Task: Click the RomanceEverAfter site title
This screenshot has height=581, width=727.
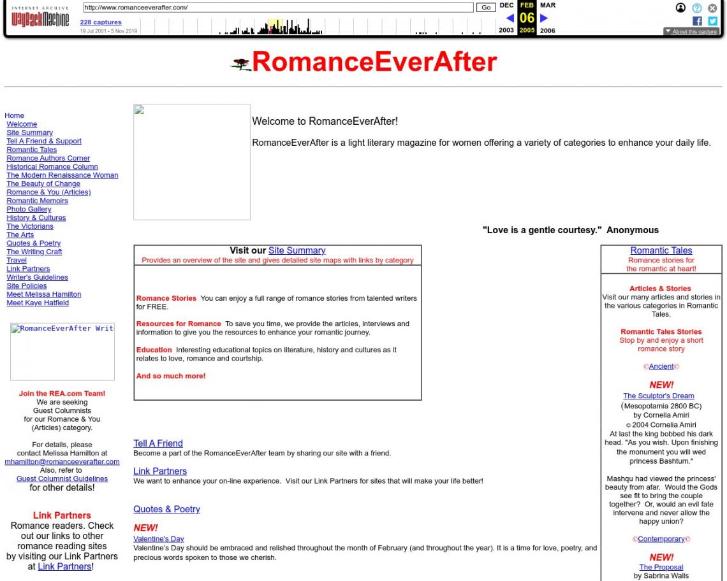Action: [374, 62]
